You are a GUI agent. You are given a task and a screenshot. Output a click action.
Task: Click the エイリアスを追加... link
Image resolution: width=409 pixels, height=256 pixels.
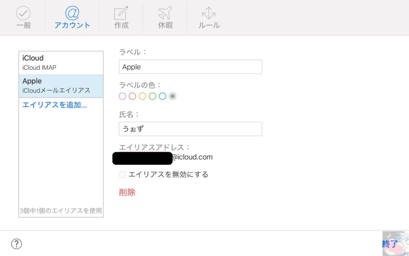coord(55,105)
